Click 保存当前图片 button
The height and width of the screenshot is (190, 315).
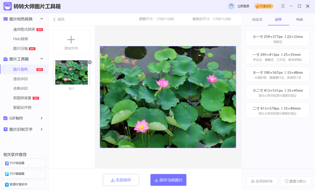coord(168,180)
